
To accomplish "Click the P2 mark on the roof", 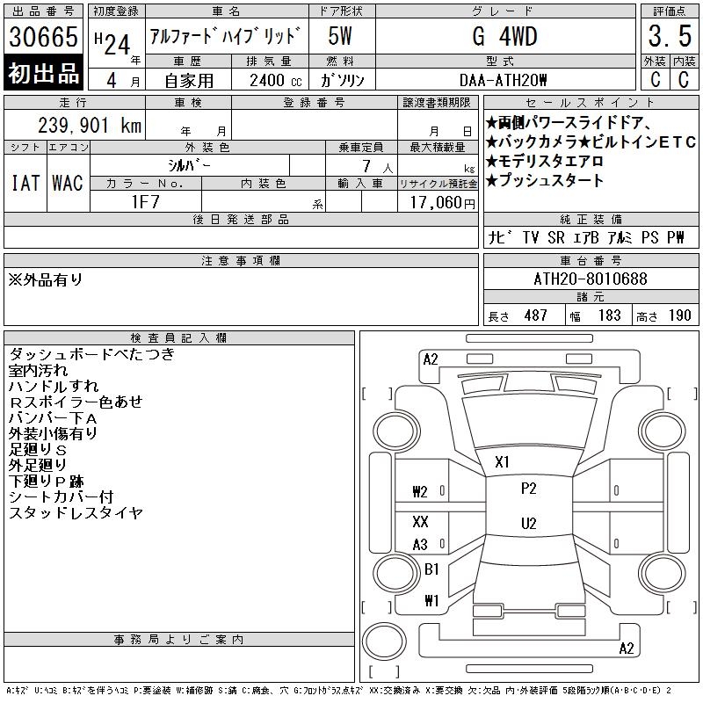I will tap(528, 489).
